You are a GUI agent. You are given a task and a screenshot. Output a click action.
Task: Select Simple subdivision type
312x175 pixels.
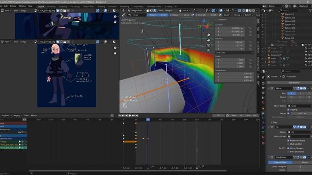coord(302,162)
